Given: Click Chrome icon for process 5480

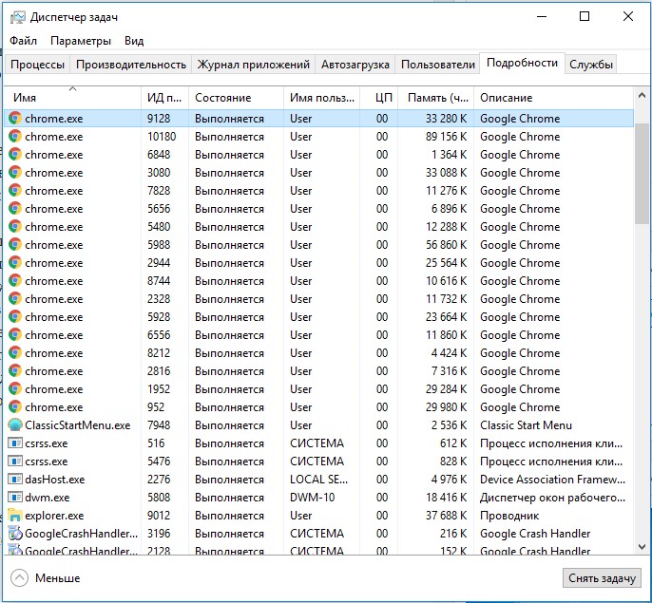Looking at the screenshot, I should tap(15, 227).
